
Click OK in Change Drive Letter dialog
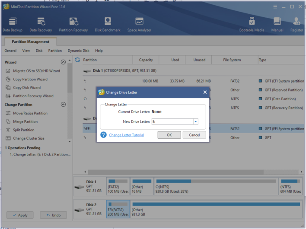pos(169,135)
